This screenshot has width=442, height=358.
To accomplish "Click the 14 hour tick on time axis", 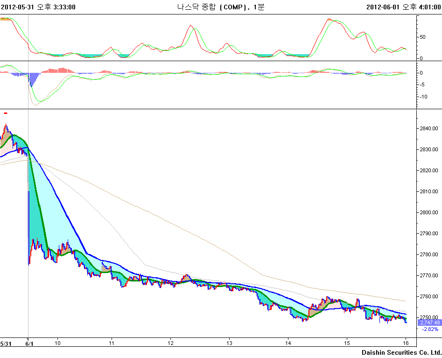I will [x=288, y=343].
